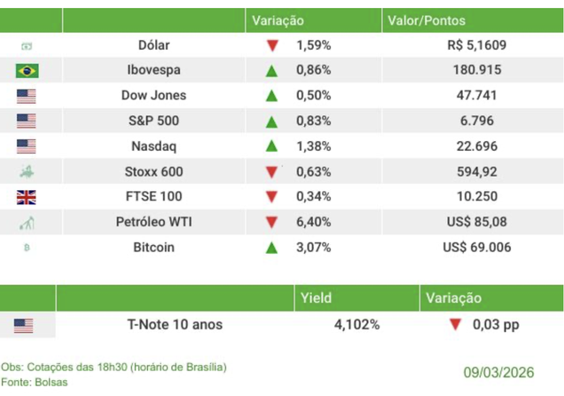Click the UK flag beside FTSE 100
This screenshot has height=396, width=564.
pos(27,197)
